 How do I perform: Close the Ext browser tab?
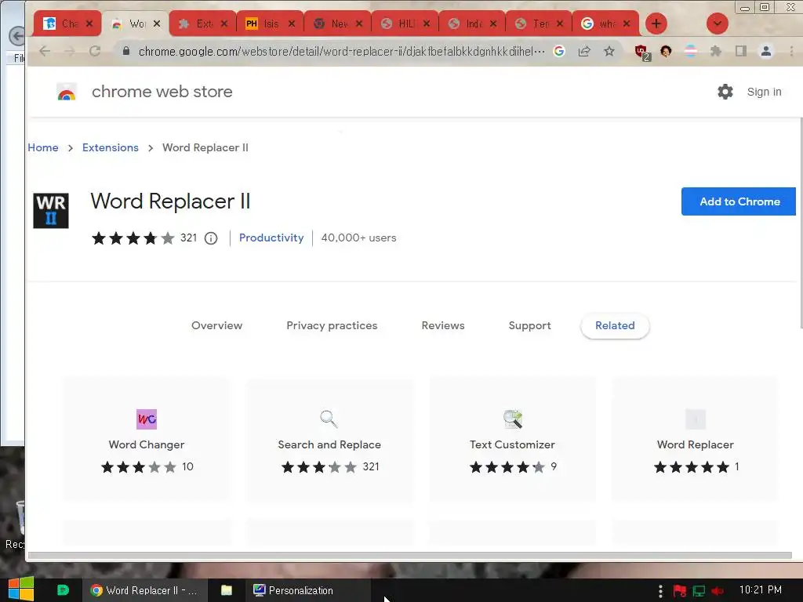[x=223, y=24]
